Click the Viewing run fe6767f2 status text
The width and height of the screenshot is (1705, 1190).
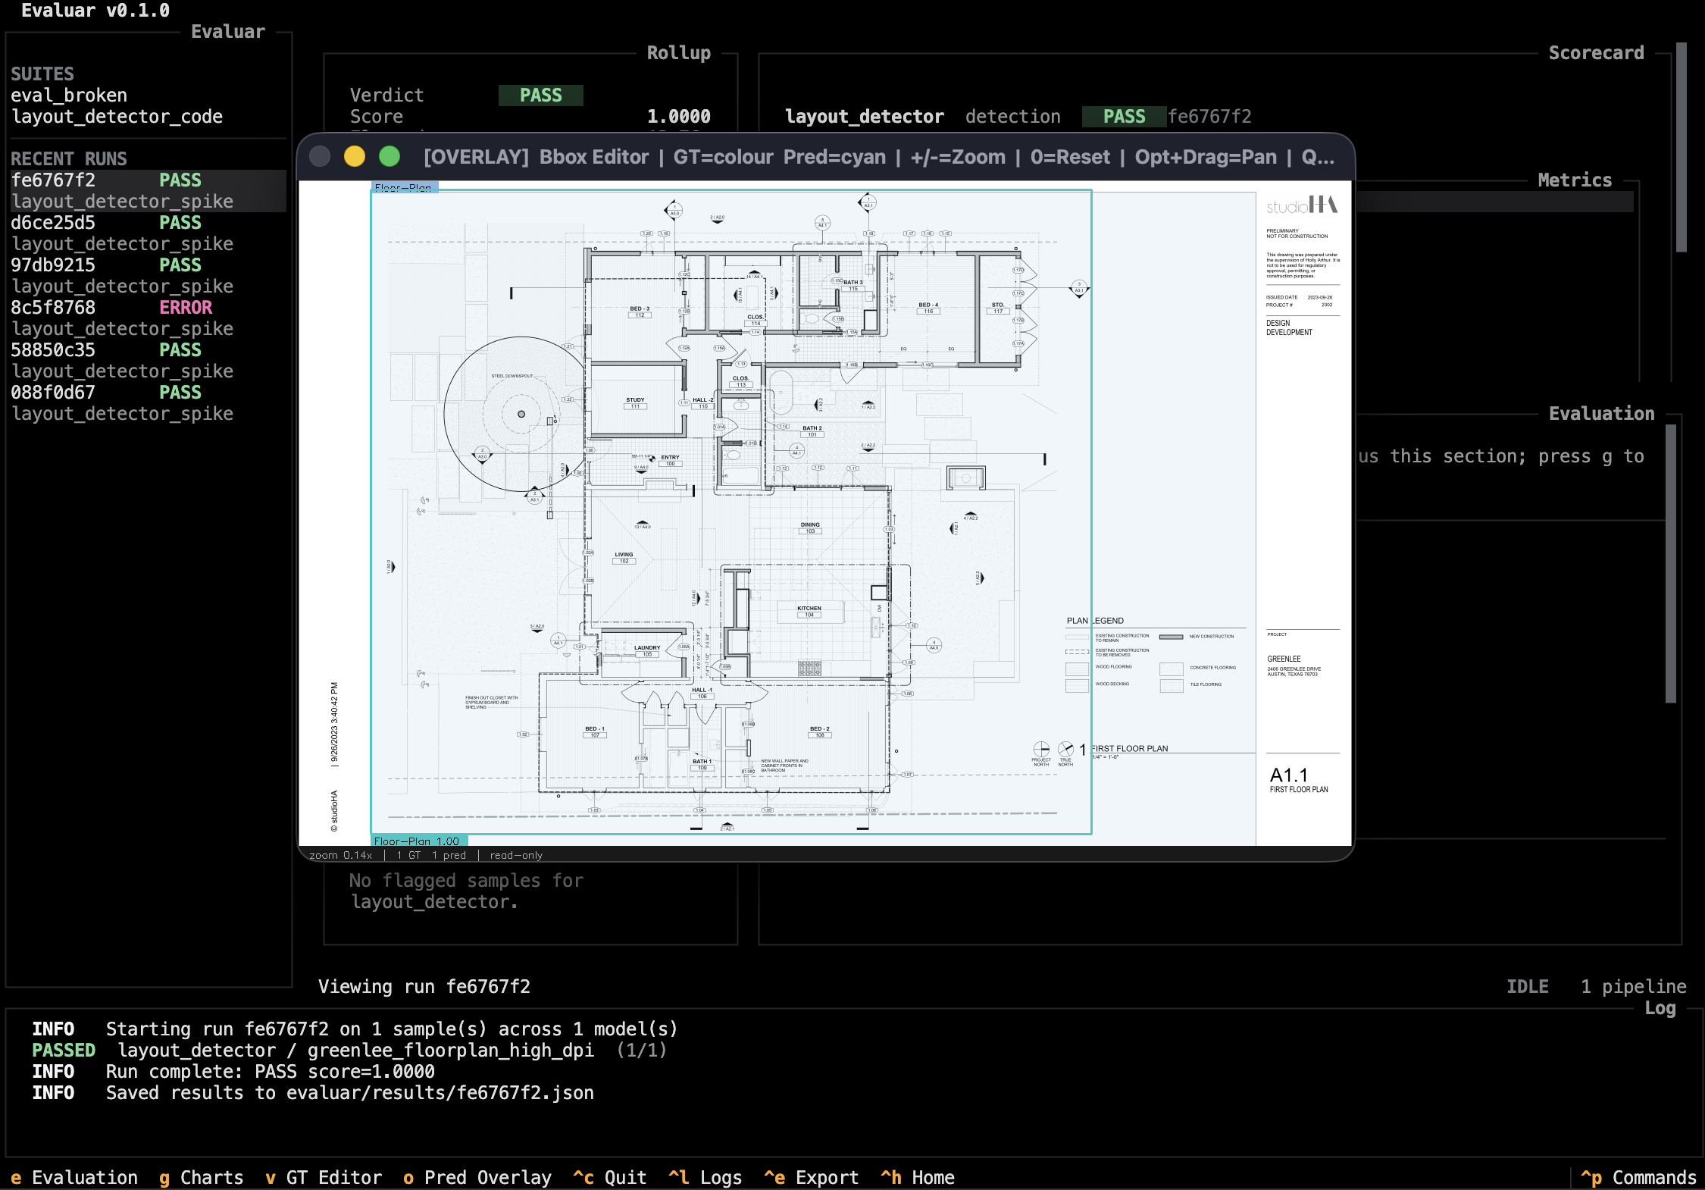424,987
